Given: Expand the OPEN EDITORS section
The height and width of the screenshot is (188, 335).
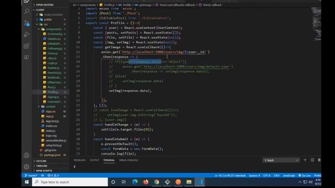Looking at the screenshot, I should 44,5.
